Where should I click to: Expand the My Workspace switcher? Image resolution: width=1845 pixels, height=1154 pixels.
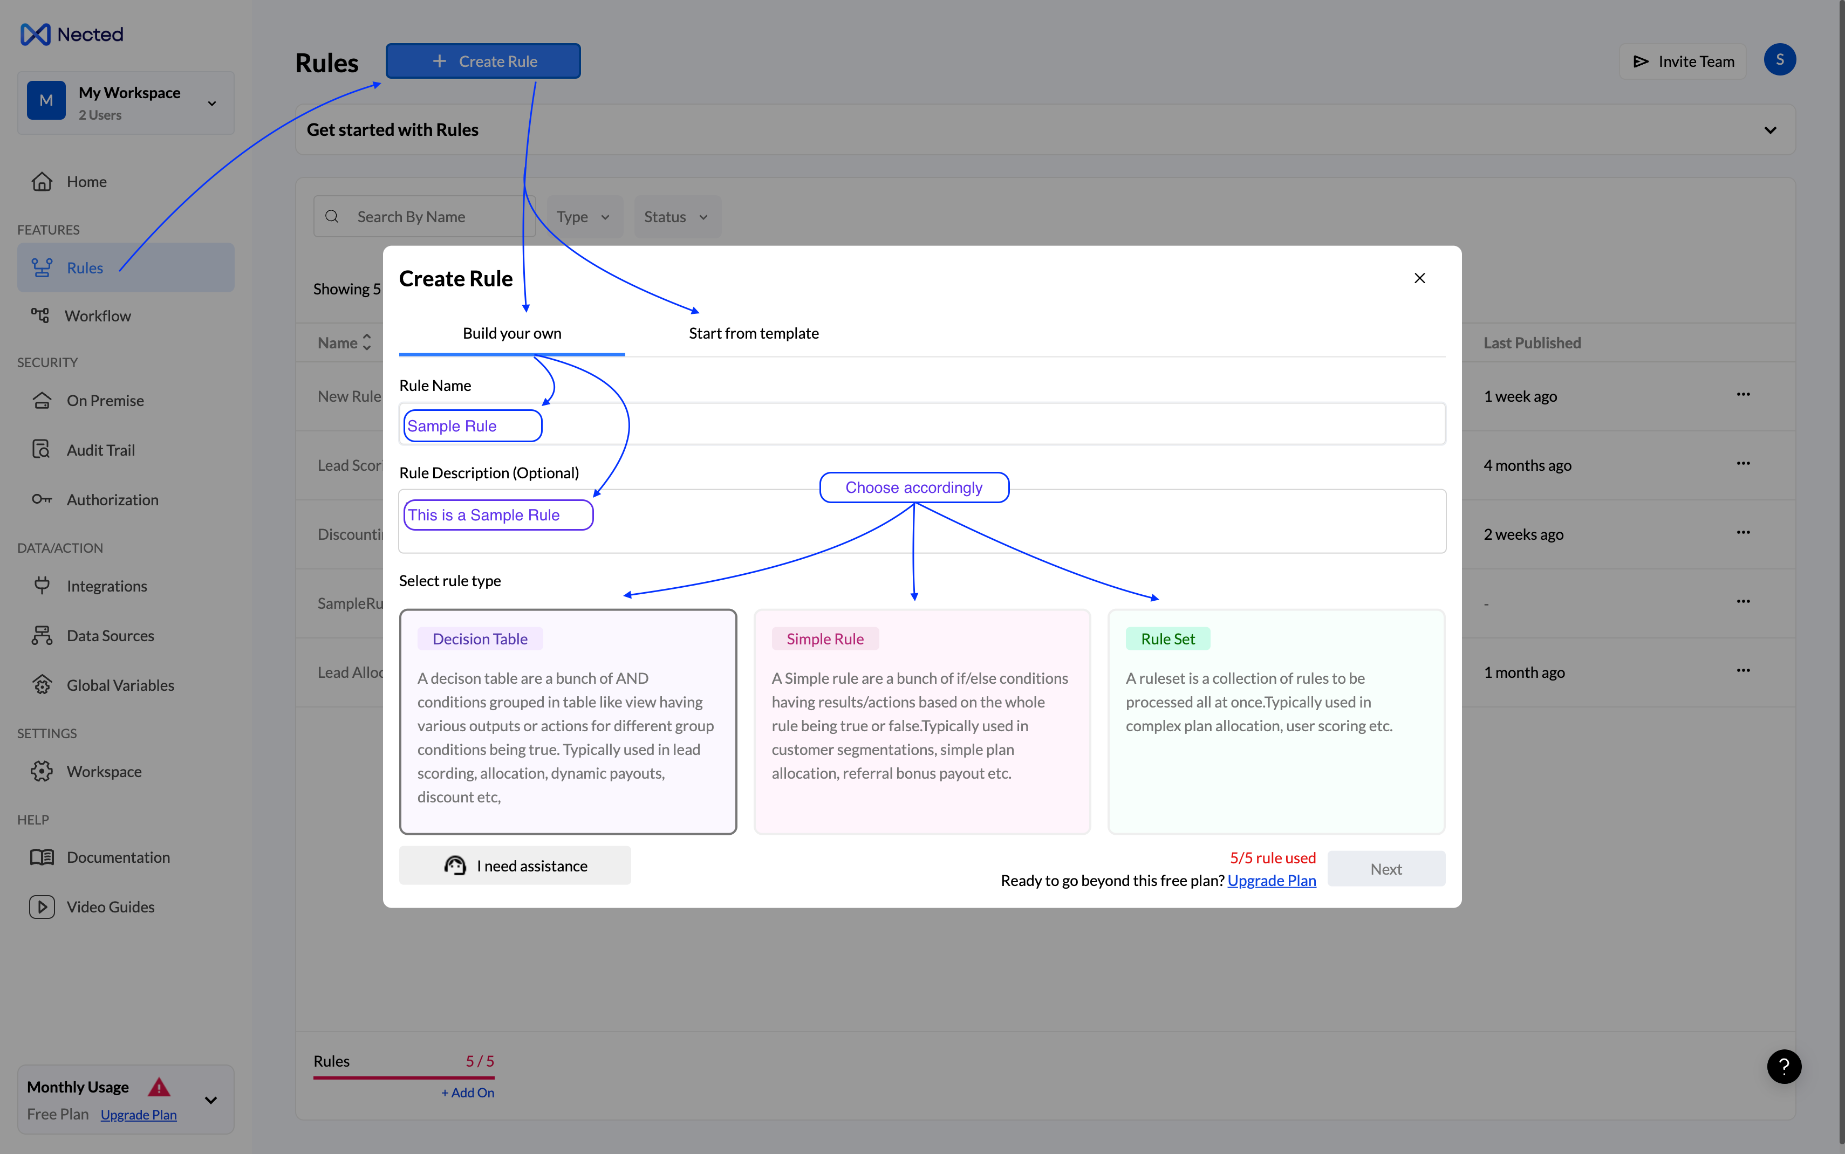[211, 103]
